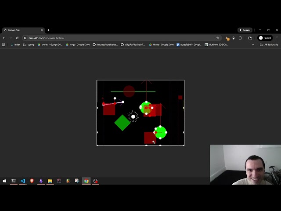This screenshot has width=281, height=211.
Task: Open the fenomas/voxel-phys GitHub bookmark
Action: pos(105,45)
